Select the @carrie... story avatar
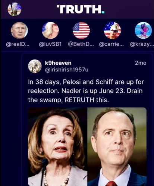The height and width of the screenshot is (186, 154). click(112, 31)
